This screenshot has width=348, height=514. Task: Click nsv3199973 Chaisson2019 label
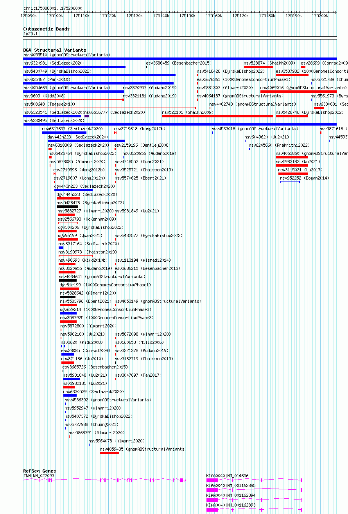(x=88, y=252)
